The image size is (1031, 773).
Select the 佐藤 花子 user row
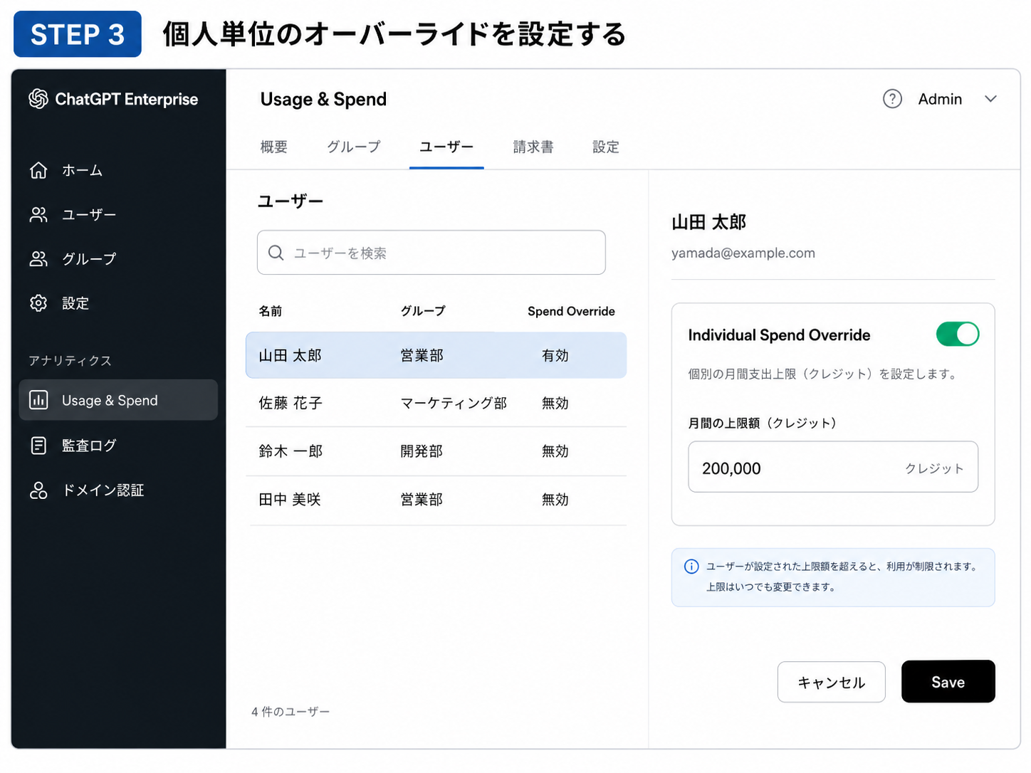pyautogui.click(x=436, y=403)
